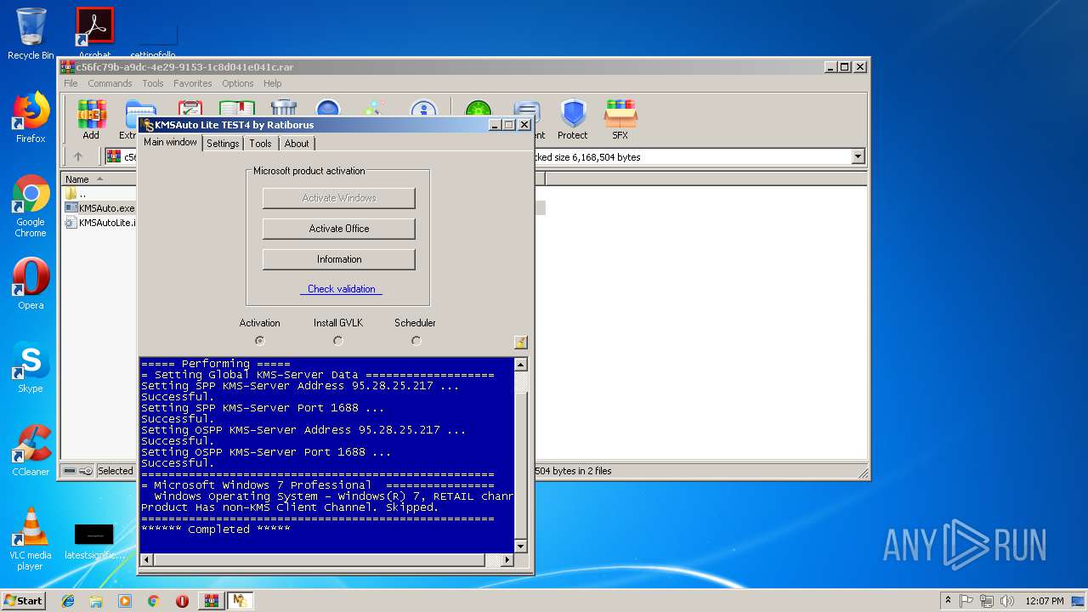Screen dimensions: 1088x612
Task: Switch to the Main window tab
Action: click(x=170, y=142)
